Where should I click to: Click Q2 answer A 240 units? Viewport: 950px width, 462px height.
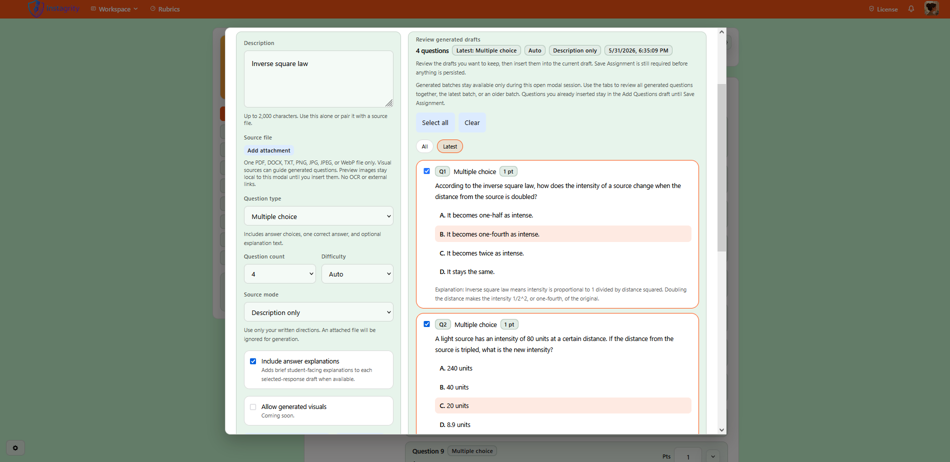click(563, 368)
